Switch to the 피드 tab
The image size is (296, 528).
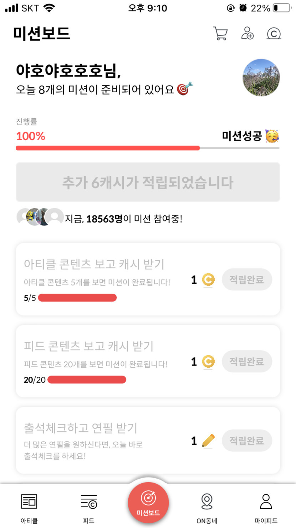88,509
